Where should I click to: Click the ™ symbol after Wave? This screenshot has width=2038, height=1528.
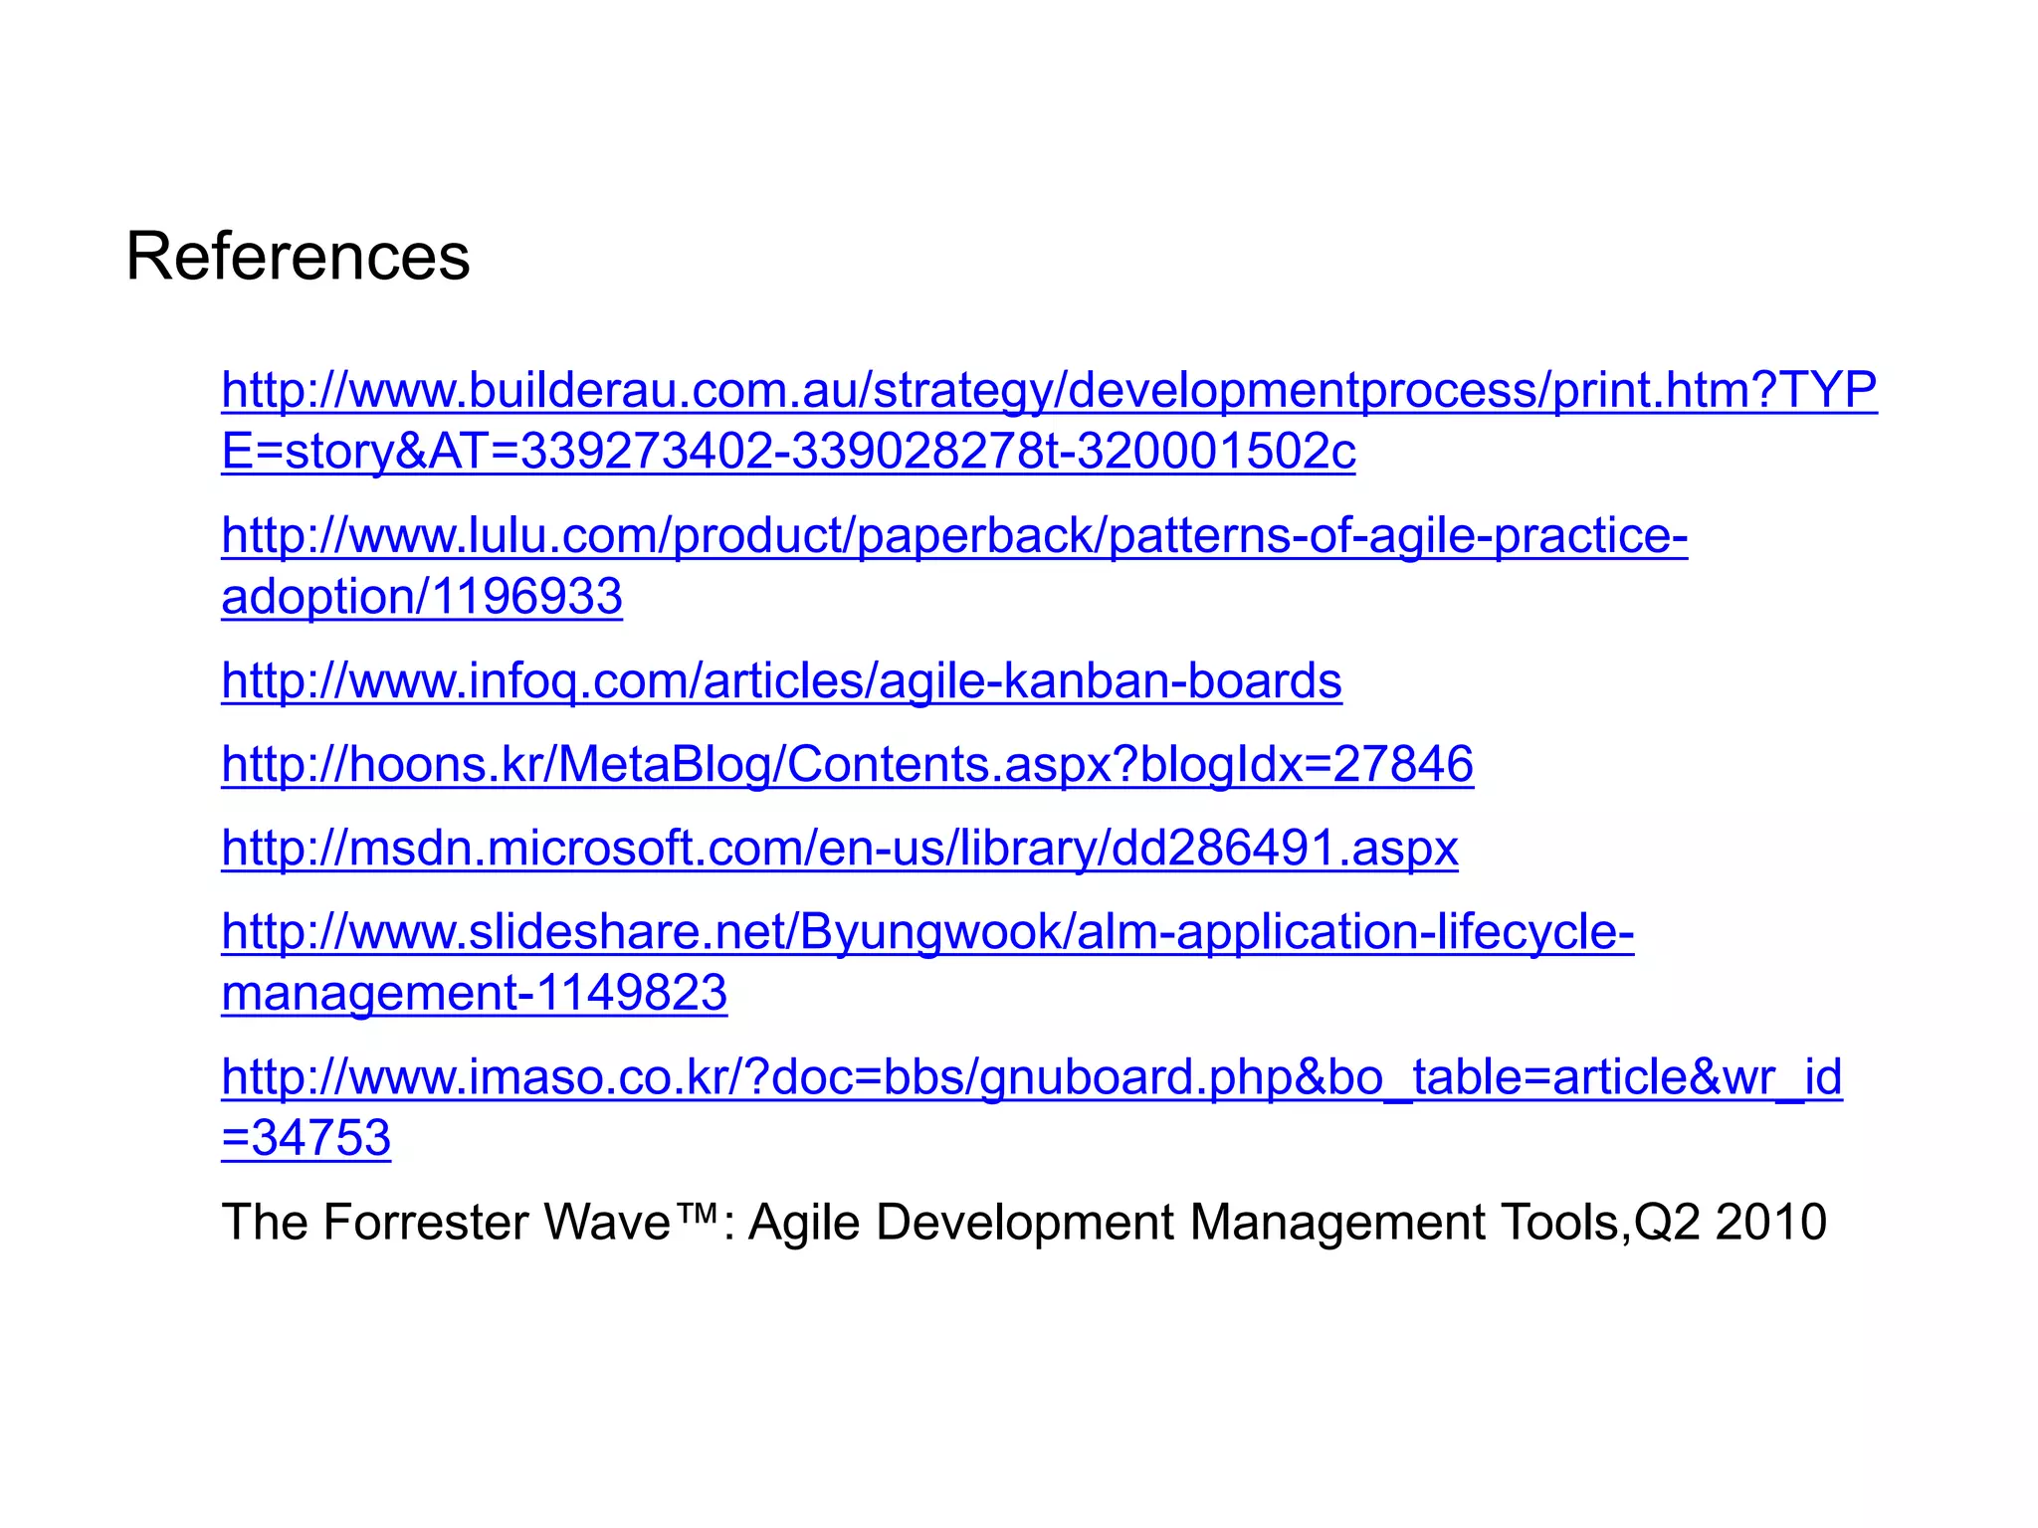point(698,1212)
